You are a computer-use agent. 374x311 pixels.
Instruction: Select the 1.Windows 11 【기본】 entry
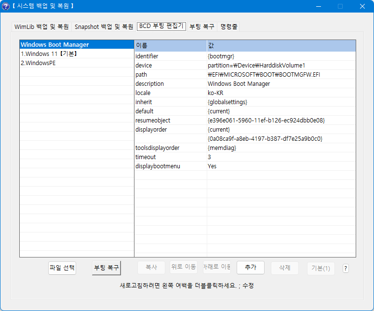pyautogui.click(x=77, y=54)
